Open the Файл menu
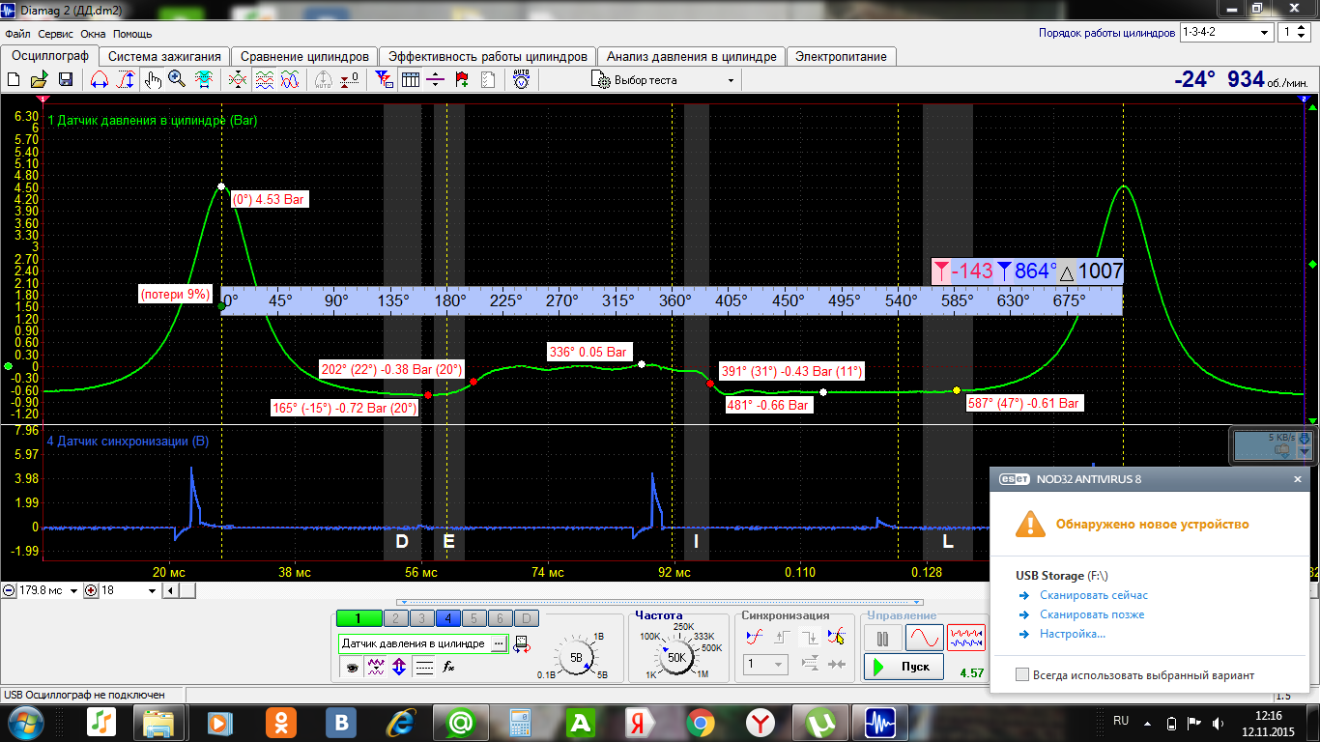The height and width of the screenshot is (742, 1320). [17, 34]
